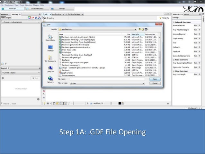Screen dimensions: 205x154
Task: Click the Hierarchy lightbulb icon
Action: tap(160, 18)
